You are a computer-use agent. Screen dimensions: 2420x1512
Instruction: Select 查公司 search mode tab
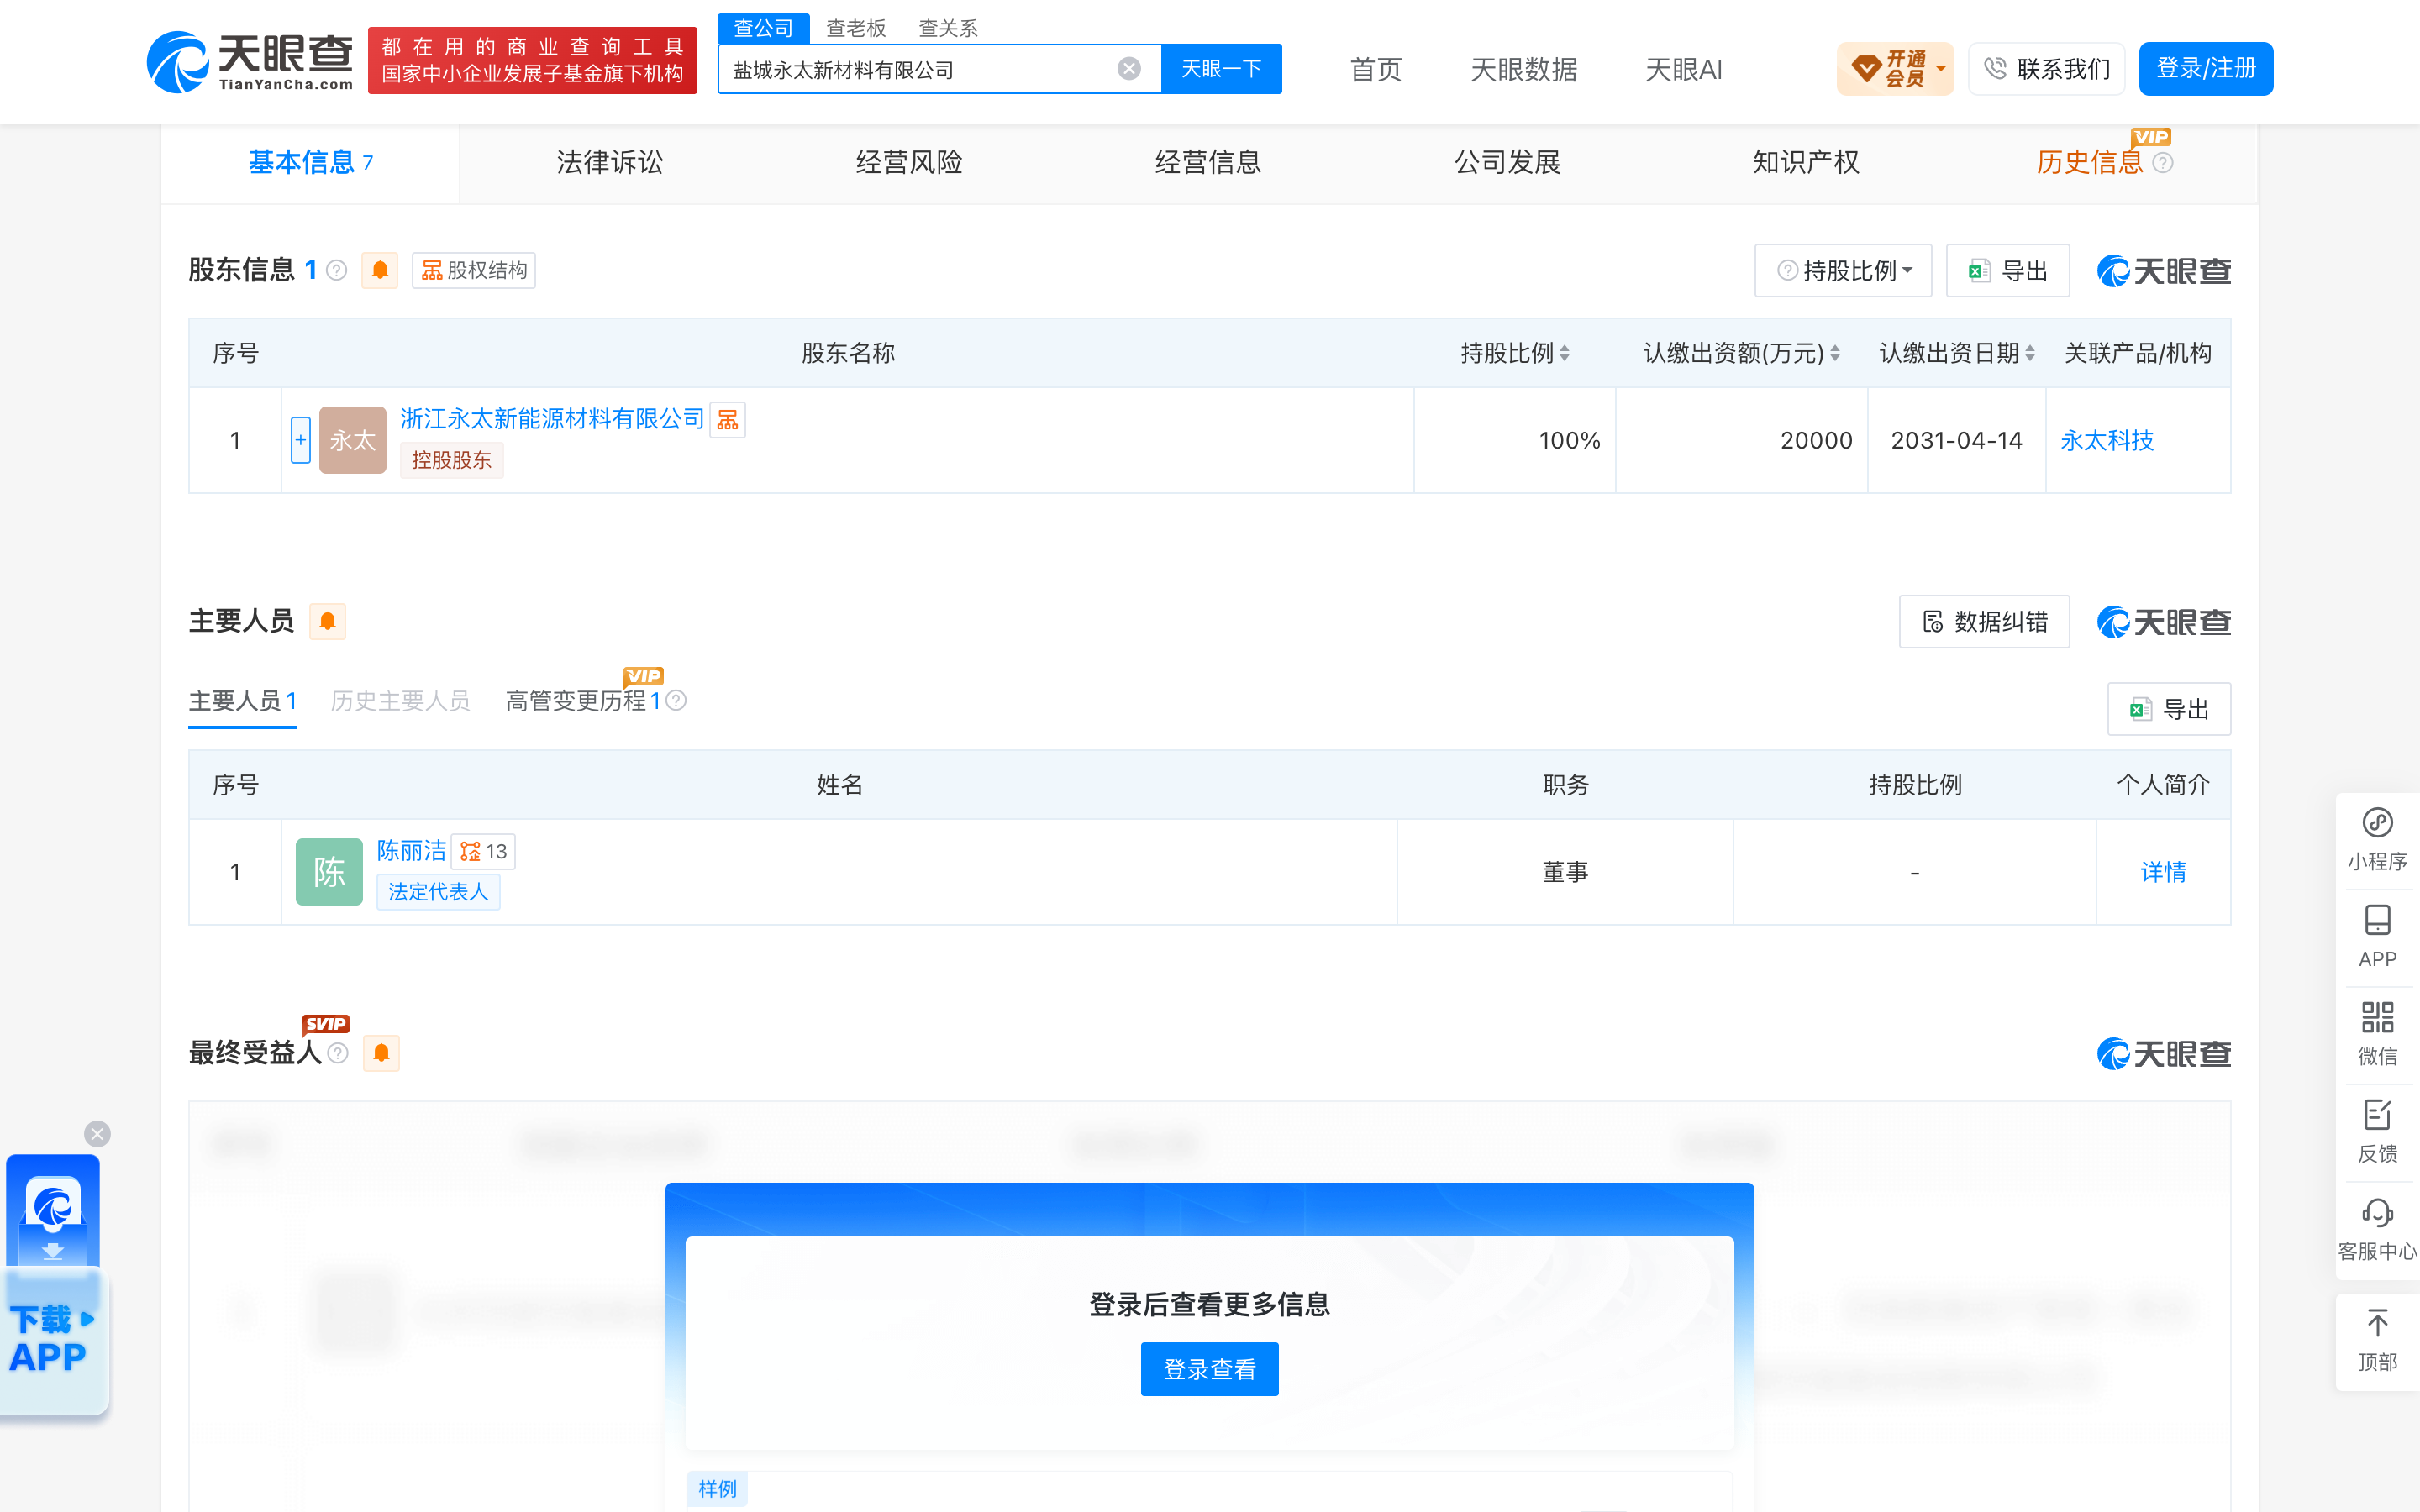click(763, 28)
